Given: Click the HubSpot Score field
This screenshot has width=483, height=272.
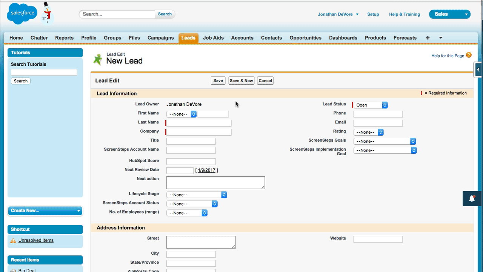Looking at the screenshot, I should [x=191, y=162].
